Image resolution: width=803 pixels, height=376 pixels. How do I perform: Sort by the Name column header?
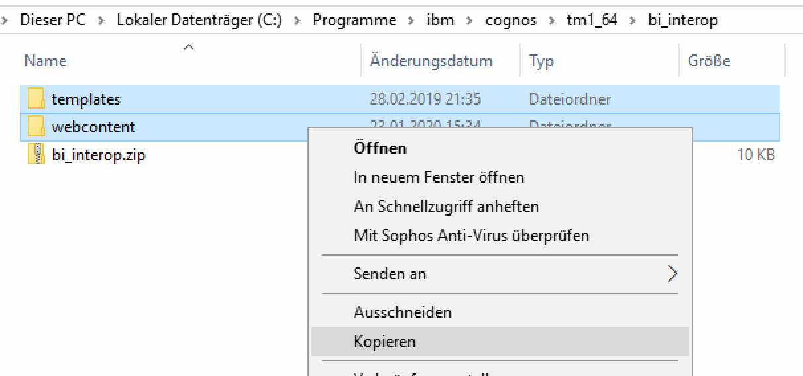pos(45,61)
